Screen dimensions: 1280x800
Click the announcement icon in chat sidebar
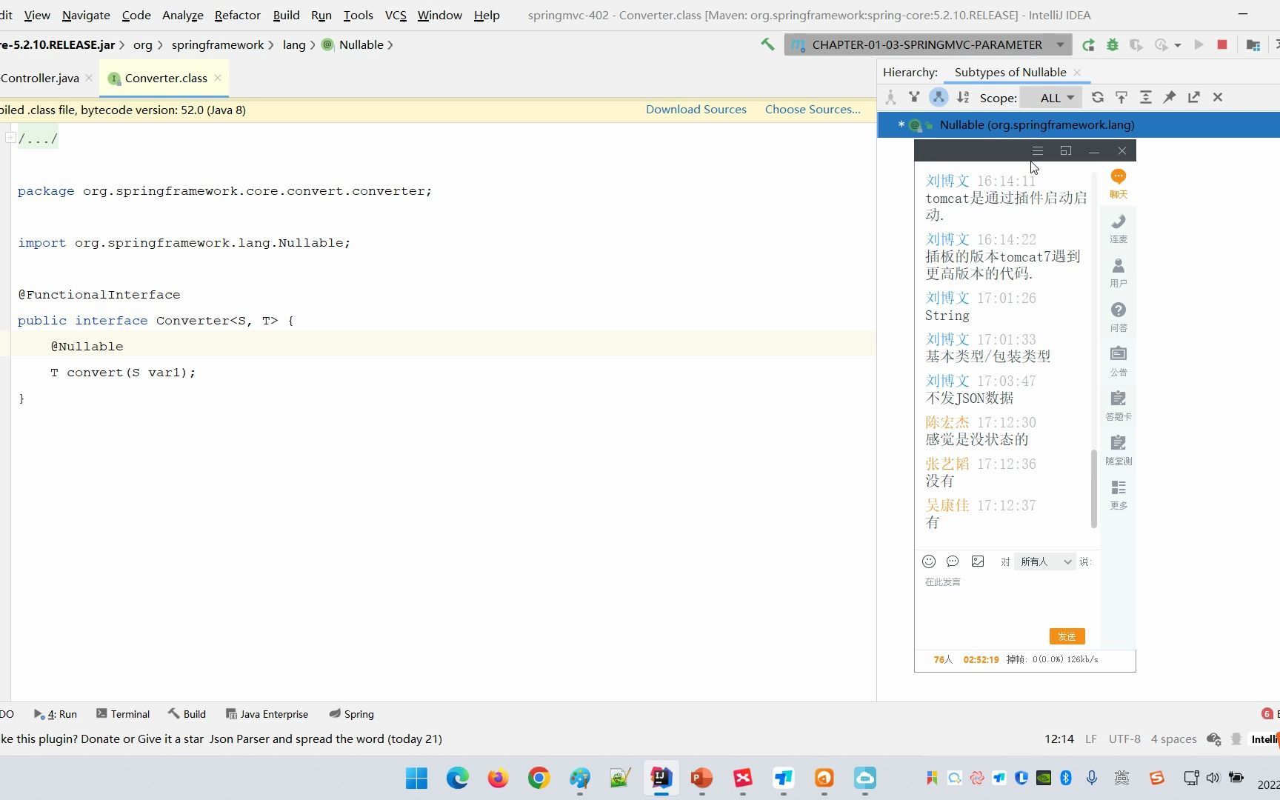coord(1119,361)
